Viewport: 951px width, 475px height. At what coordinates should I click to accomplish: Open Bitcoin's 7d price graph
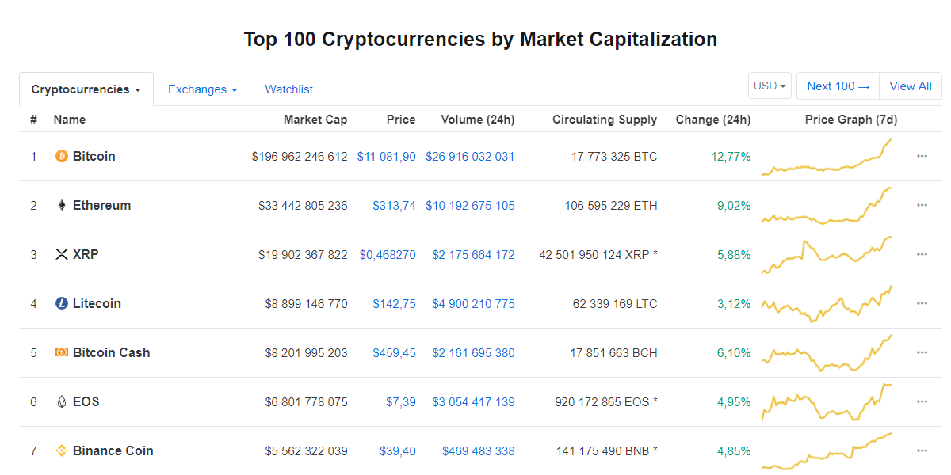pos(827,157)
